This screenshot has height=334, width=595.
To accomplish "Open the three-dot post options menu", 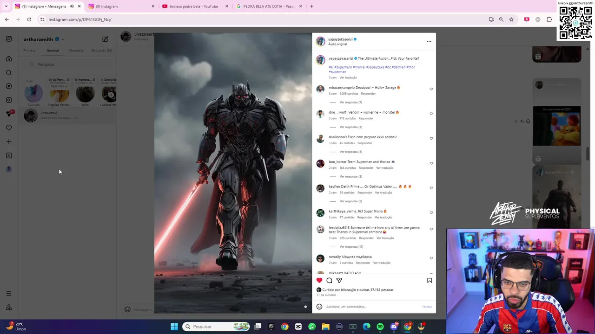I will pyautogui.click(x=429, y=42).
